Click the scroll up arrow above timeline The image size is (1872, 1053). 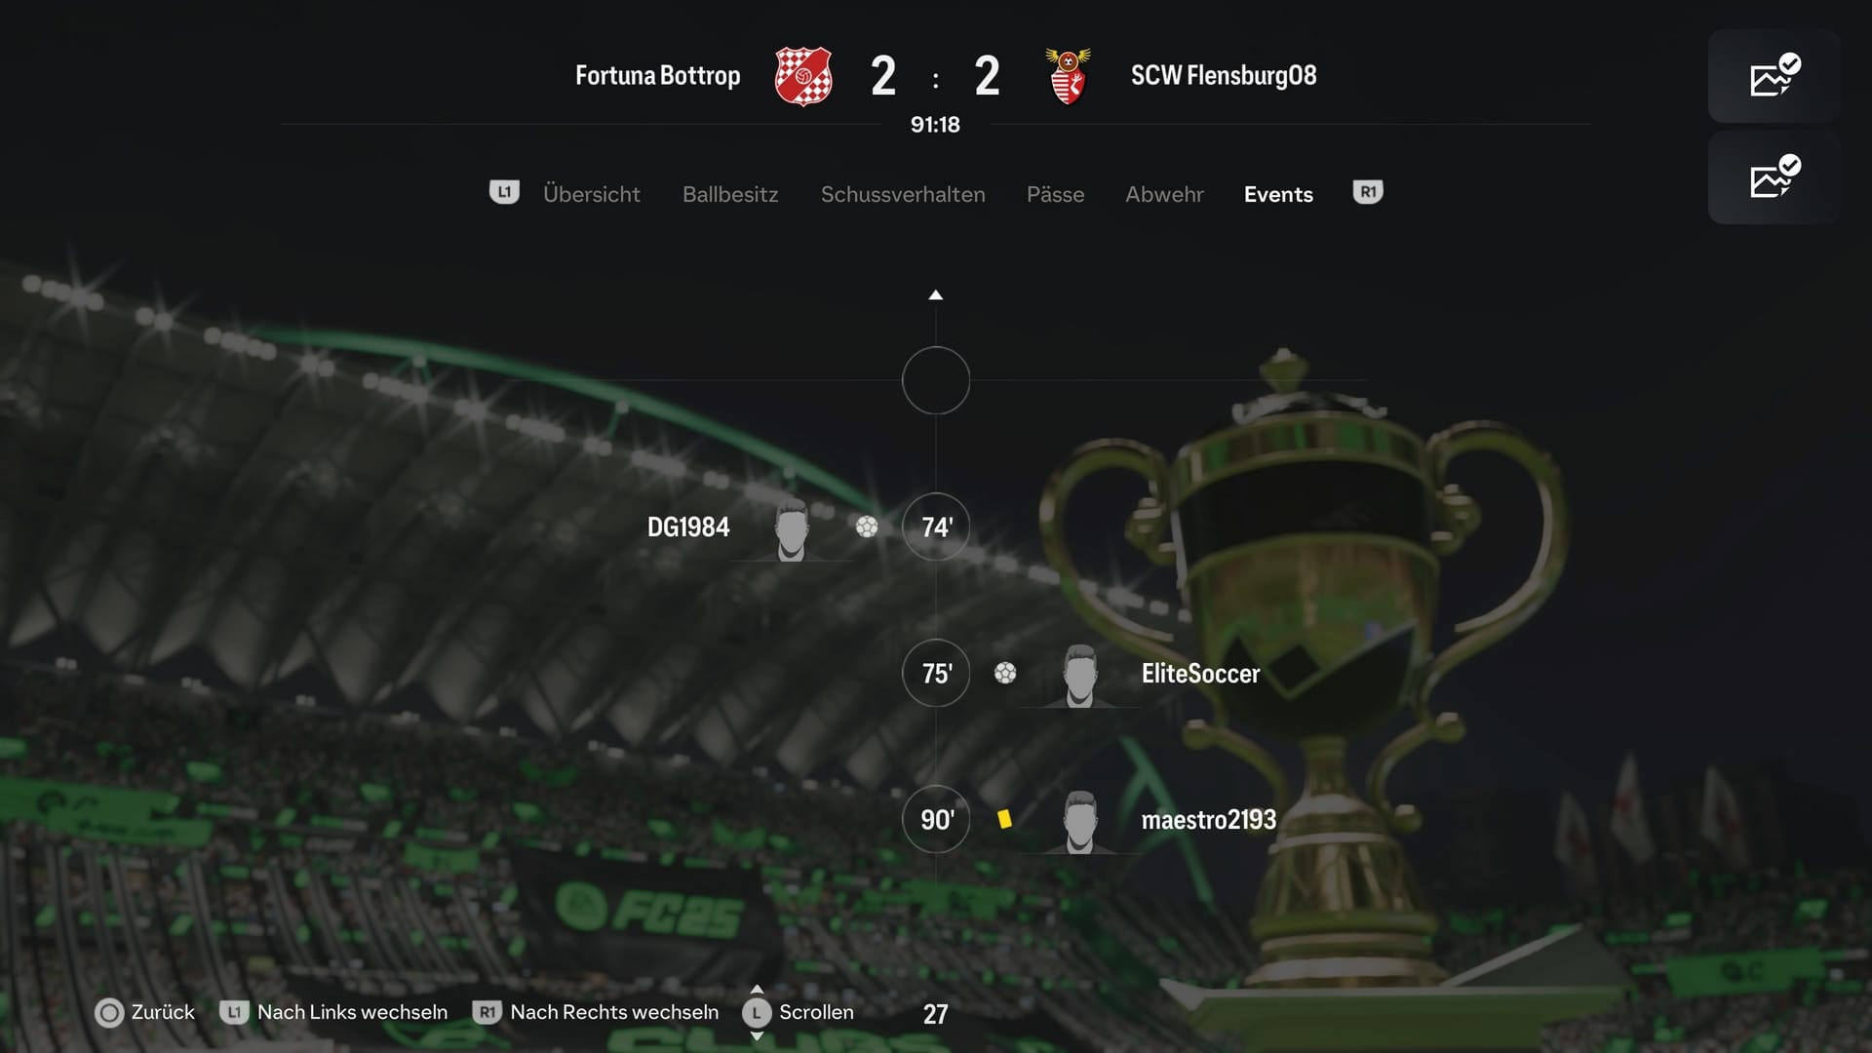pos(935,294)
